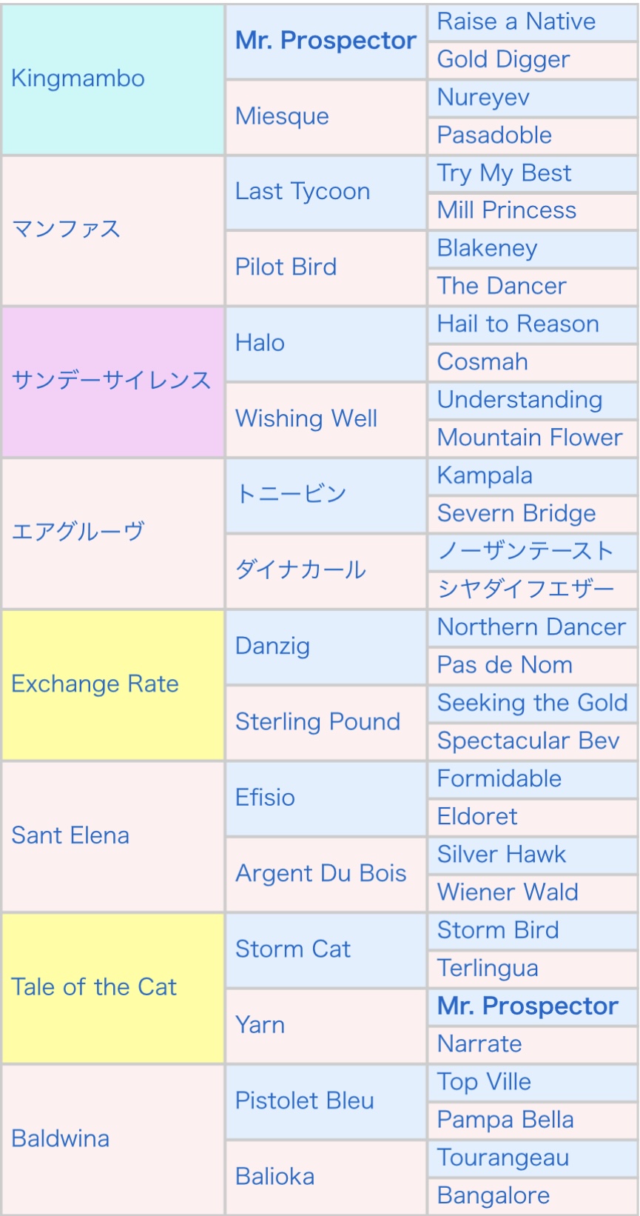
Task: Select the Storm Cat link
Action: click(x=293, y=949)
